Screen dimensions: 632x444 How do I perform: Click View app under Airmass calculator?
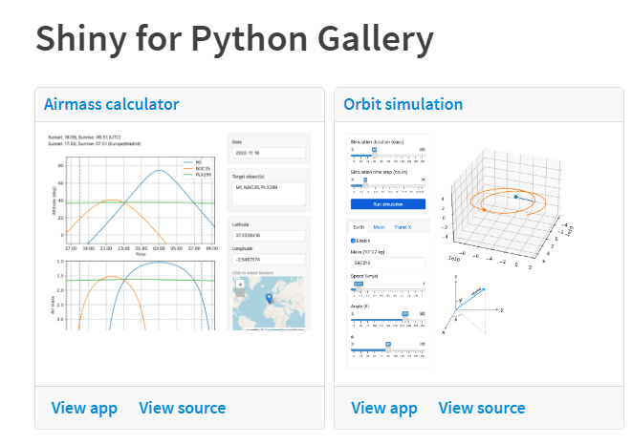click(84, 408)
